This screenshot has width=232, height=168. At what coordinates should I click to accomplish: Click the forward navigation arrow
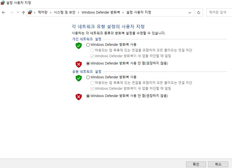click(11, 13)
